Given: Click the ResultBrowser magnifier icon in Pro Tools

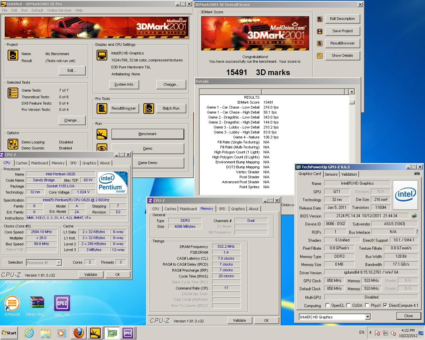Looking at the screenshot, I should pyautogui.click(x=102, y=109).
